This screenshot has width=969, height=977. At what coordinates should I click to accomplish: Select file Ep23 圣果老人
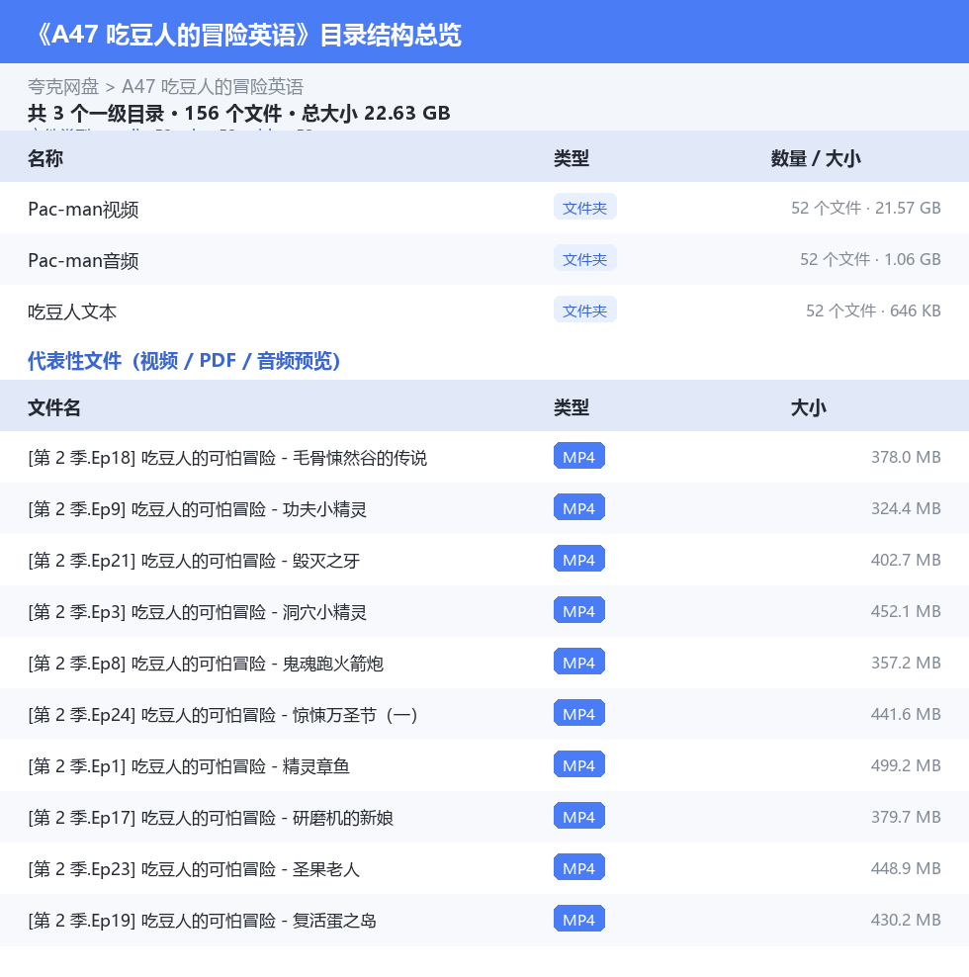[x=484, y=868]
